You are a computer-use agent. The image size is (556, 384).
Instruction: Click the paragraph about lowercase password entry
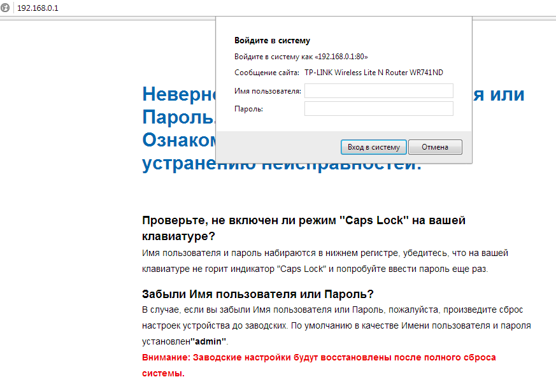[x=324, y=261]
